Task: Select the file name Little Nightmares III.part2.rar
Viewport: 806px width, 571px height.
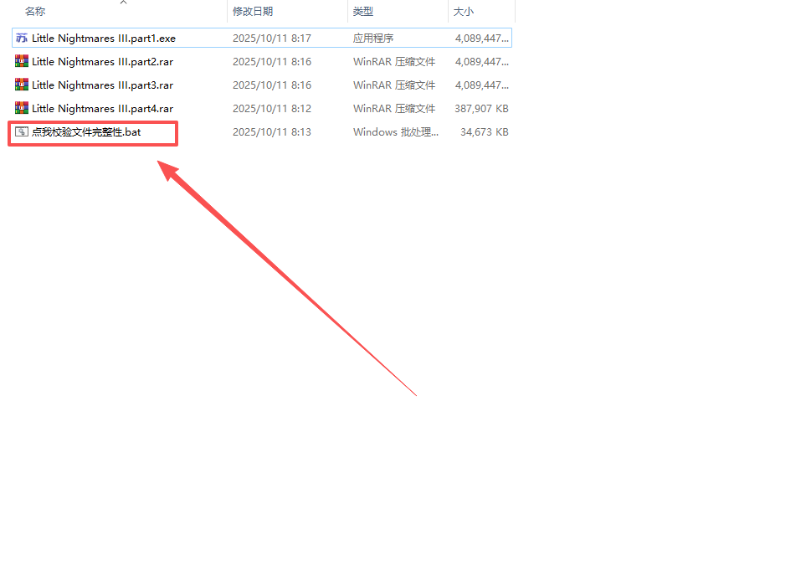Action: (x=102, y=61)
